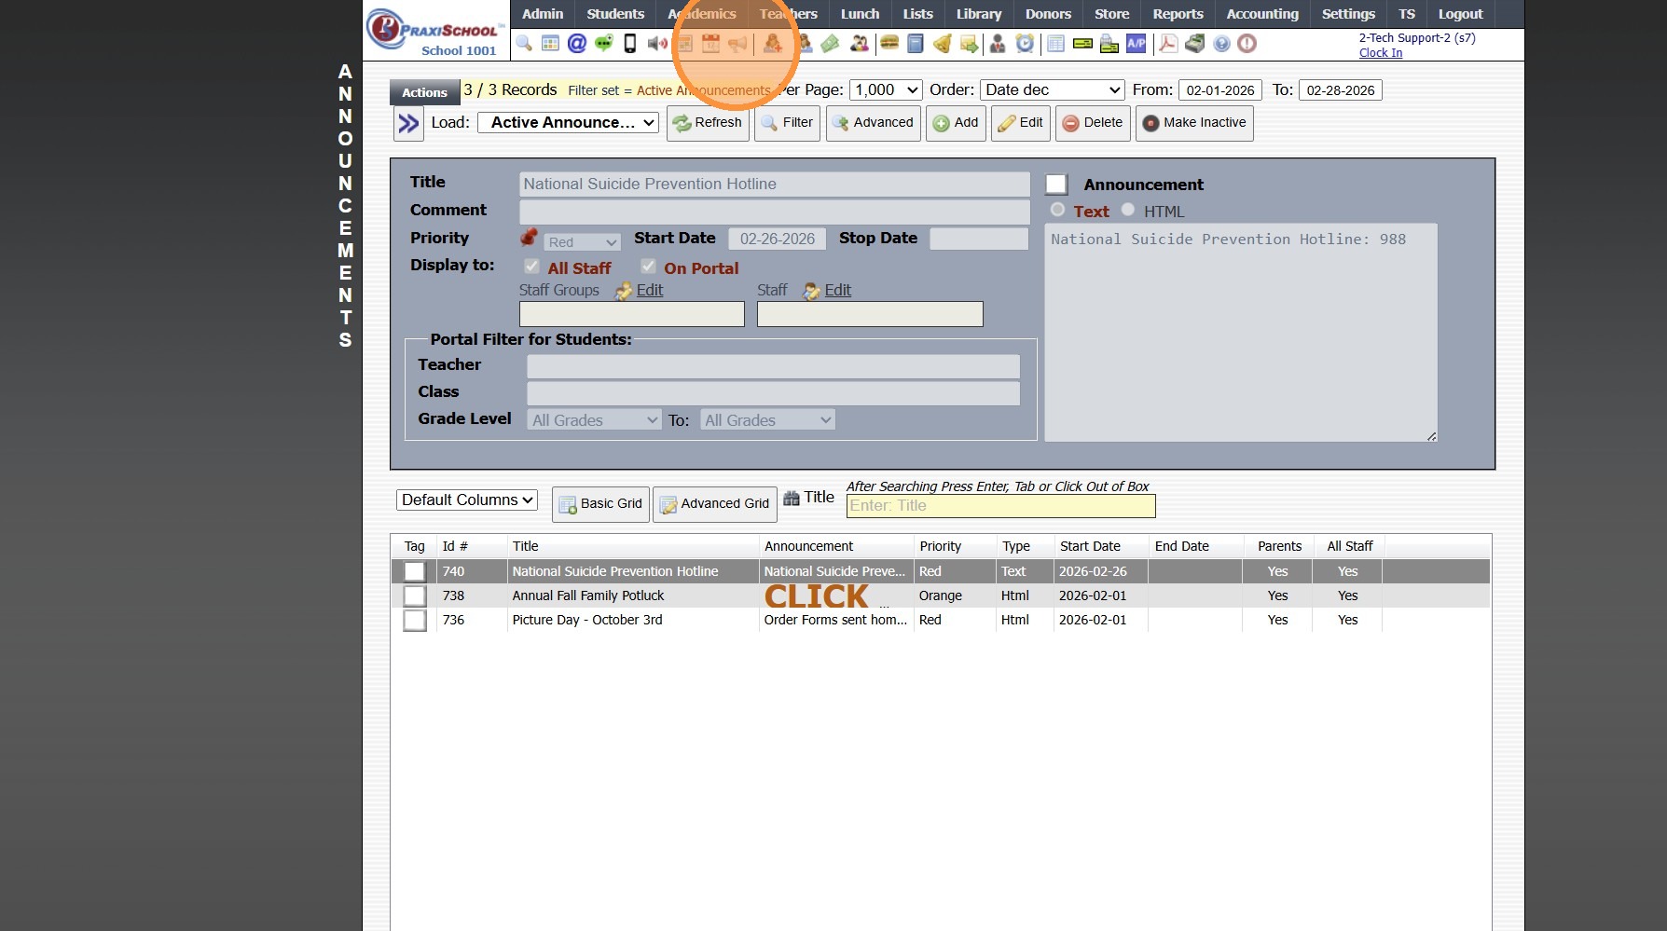Image resolution: width=1667 pixels, height=931 pixels.
Task: Click the sticky note with arrow icon
Action: pyautogui.click(x=970, y=44)
